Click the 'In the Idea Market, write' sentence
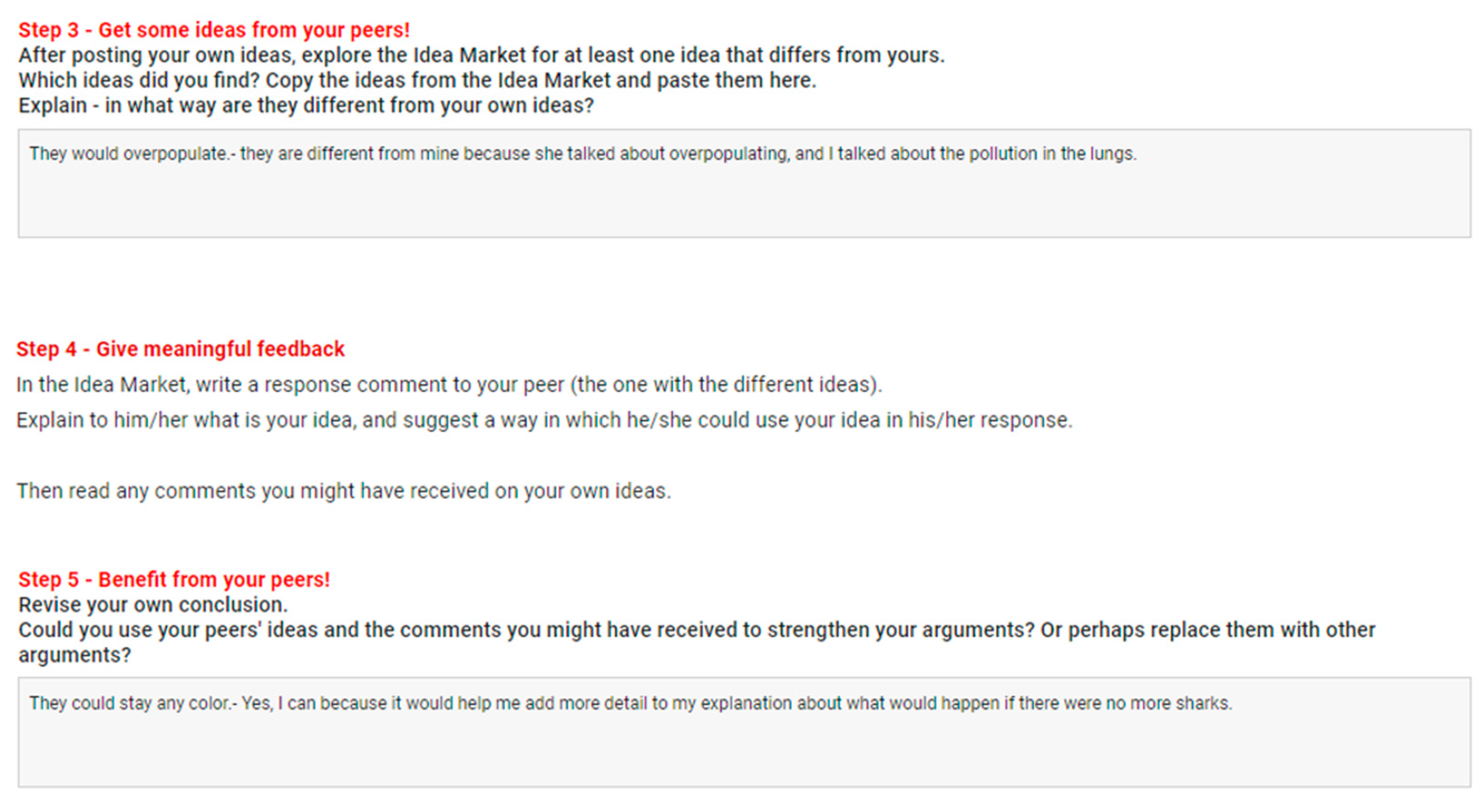The width and height of the screenshot is (1484, 808). coord(449,385)
